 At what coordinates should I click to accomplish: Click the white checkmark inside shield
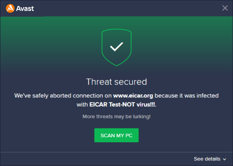pyautogui.click(x=116, y=47)
